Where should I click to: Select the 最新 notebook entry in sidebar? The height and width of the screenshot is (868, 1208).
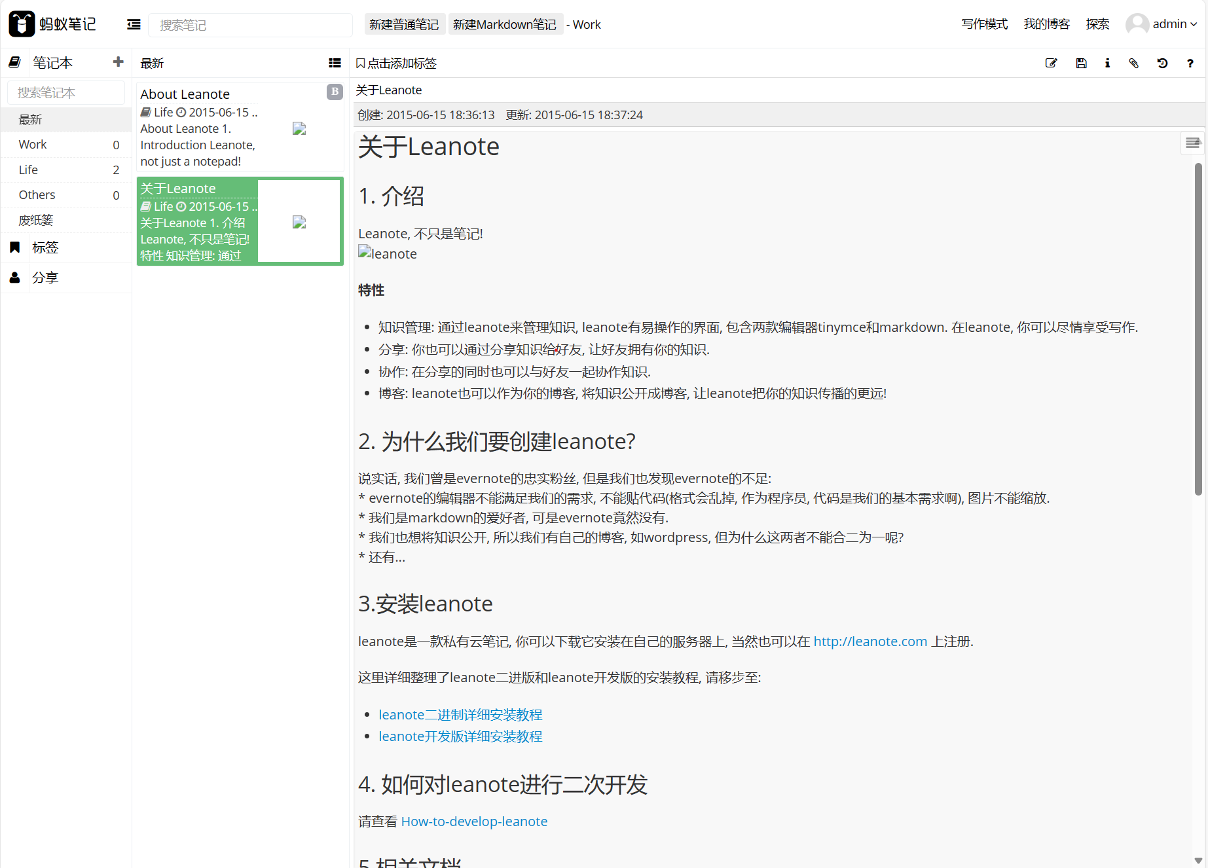tap(66, 119)
